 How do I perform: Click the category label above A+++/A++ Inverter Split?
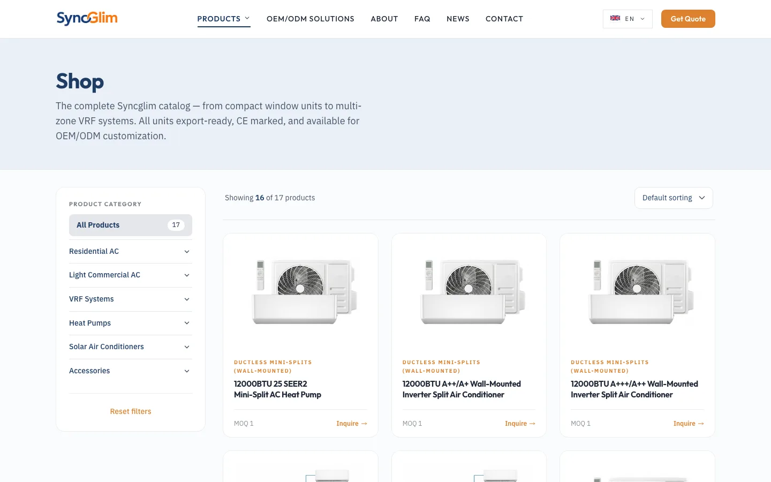(610, 366)
